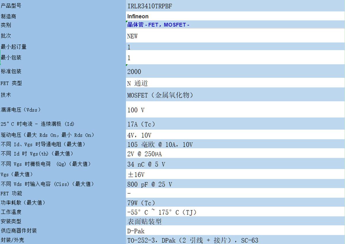Select the FET 类型 label
345x244 pixels.
[x=11, y=83]
